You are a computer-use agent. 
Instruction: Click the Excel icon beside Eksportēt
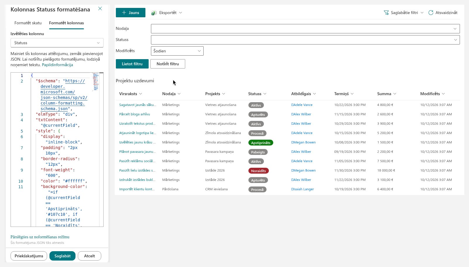(154, 13)
